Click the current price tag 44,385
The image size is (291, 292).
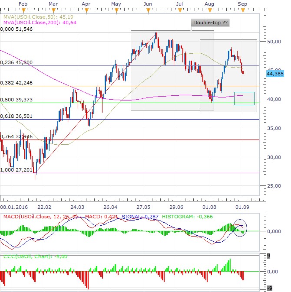point(275,74)
